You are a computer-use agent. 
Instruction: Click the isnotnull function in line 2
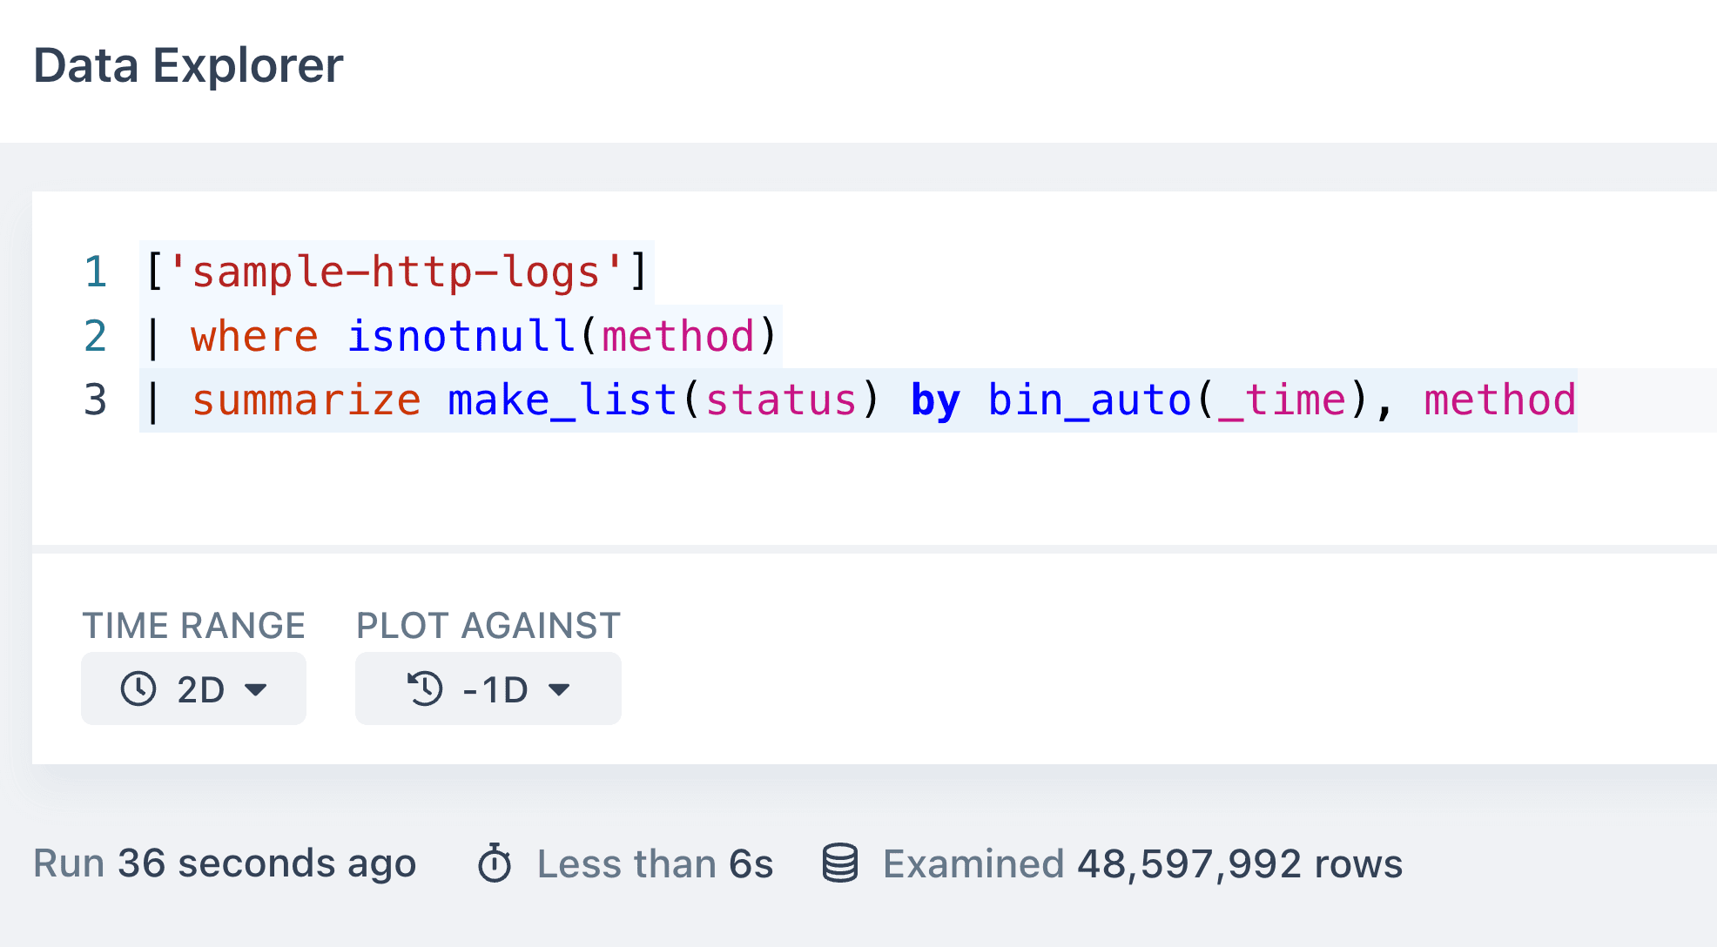(461, 336)
